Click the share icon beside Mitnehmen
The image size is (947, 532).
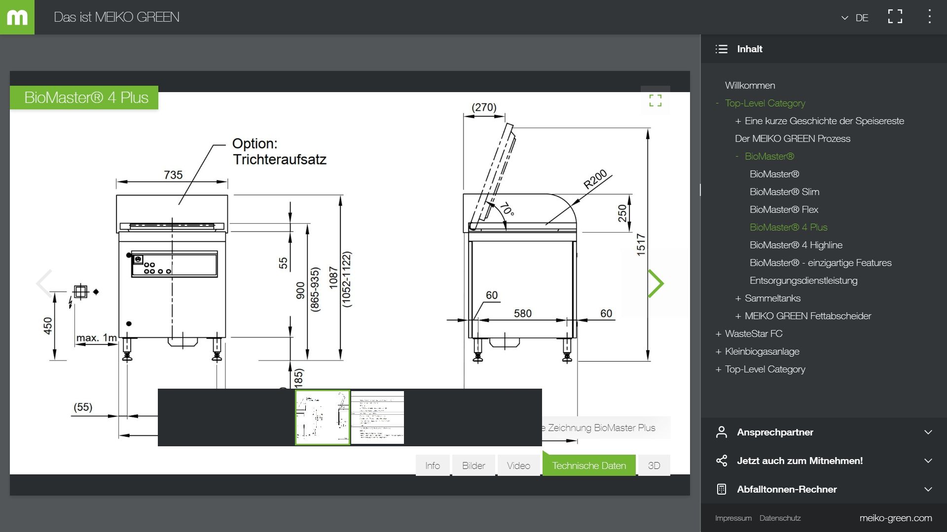(722, 461)
